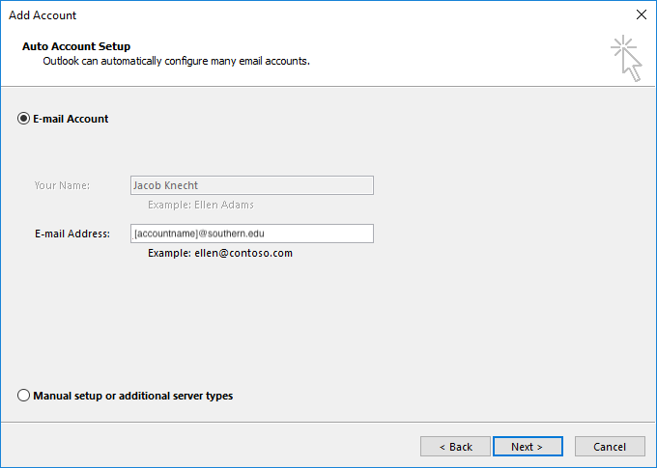Cancel the account setup

610,447
